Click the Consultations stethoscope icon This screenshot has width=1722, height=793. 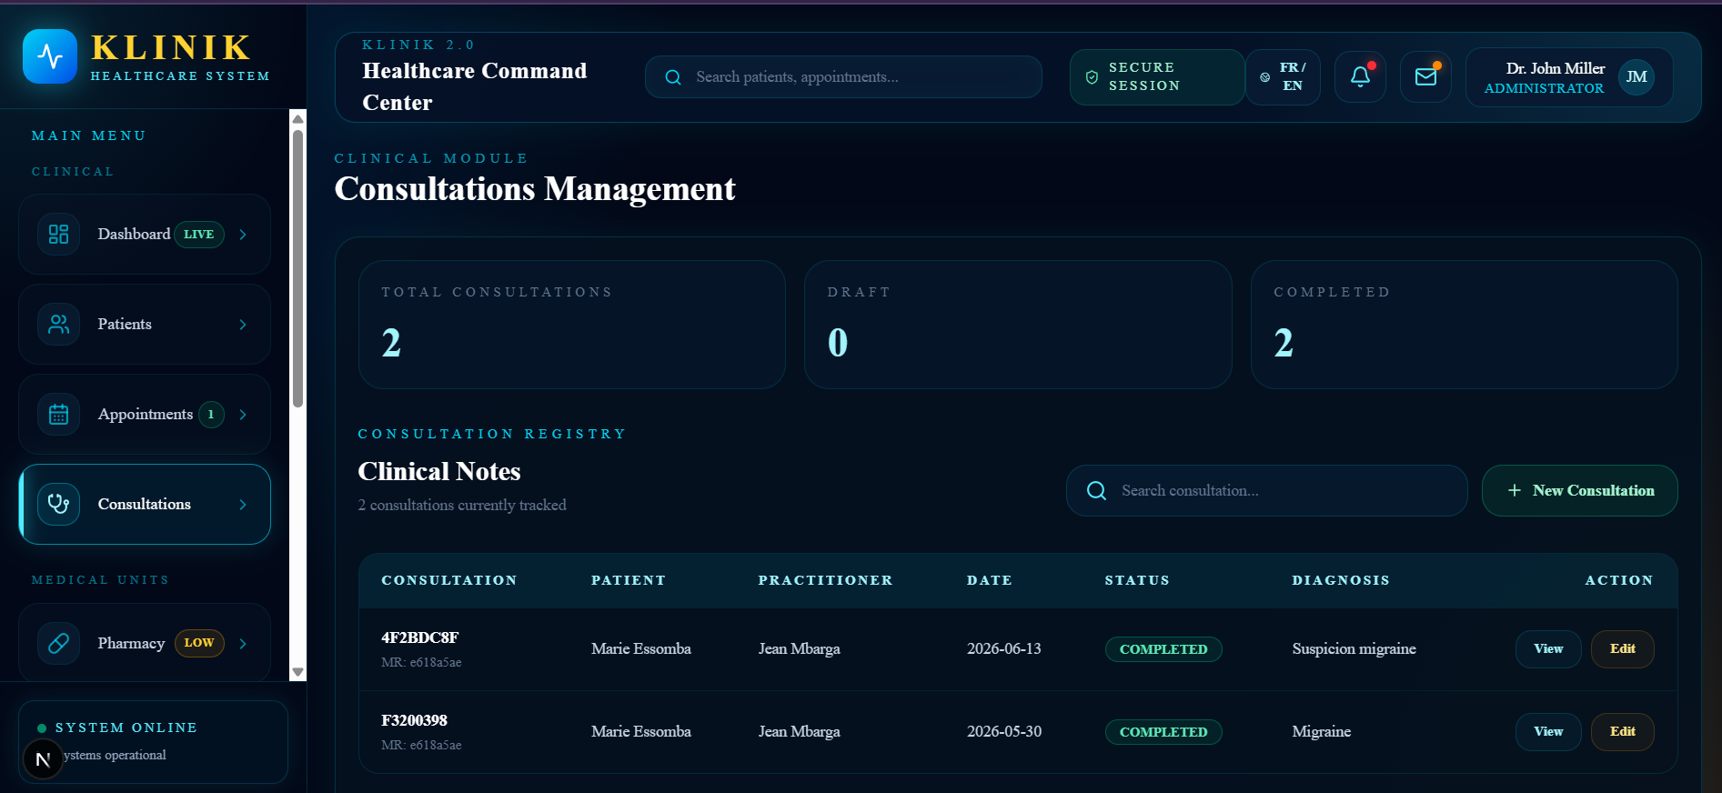[x=59, y=505]
